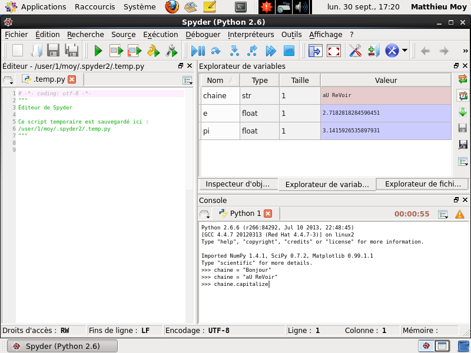Open console tab list browser button
This screenshot has width=471, height=353.
[204, 214]
